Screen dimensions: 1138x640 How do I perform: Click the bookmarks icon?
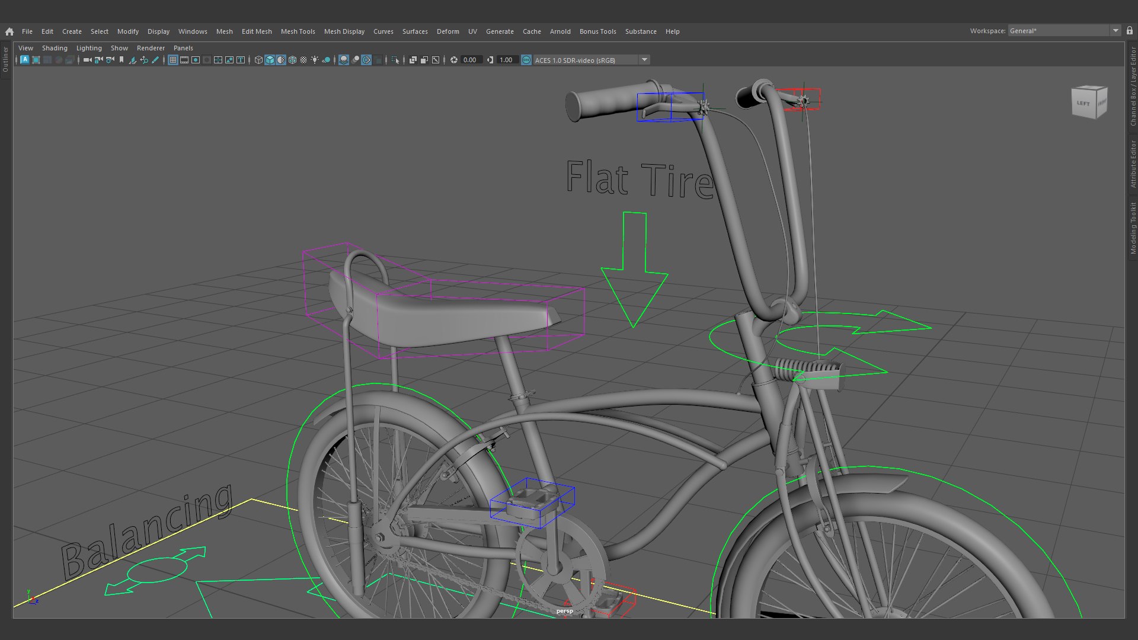(x=121, y=60)
